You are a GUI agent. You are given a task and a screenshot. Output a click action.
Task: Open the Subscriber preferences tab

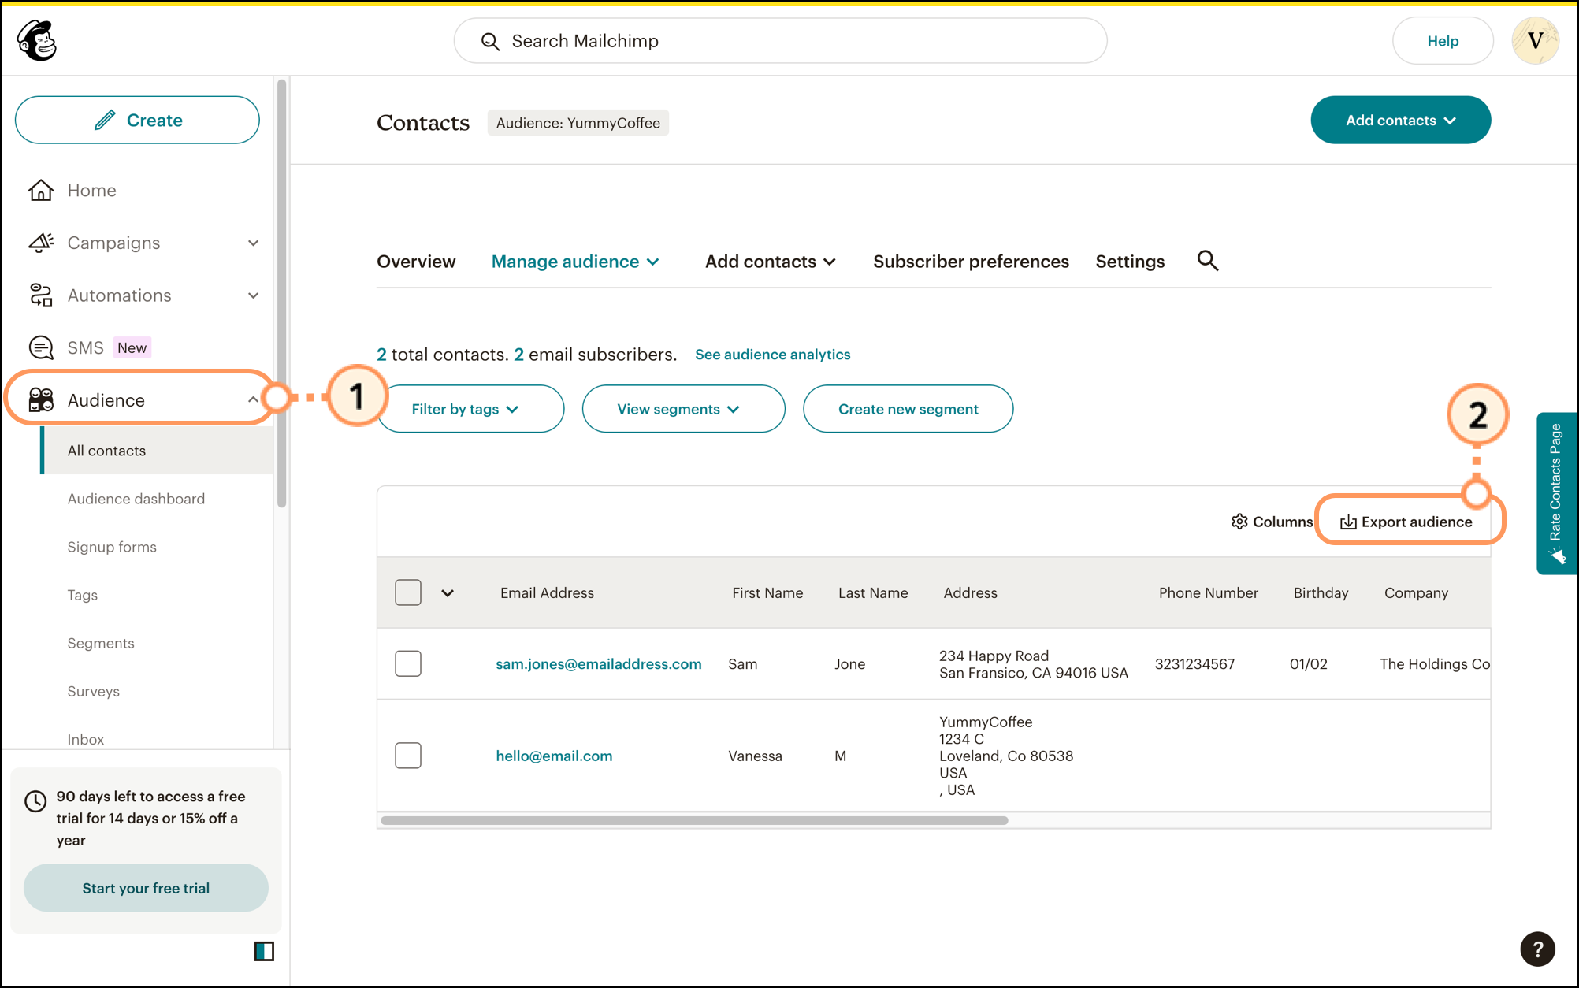pyautogui.click(x=971, y=262)
